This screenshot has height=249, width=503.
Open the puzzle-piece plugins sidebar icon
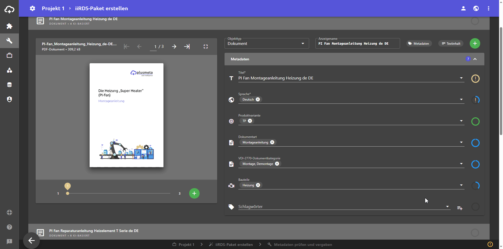point(9,26)
